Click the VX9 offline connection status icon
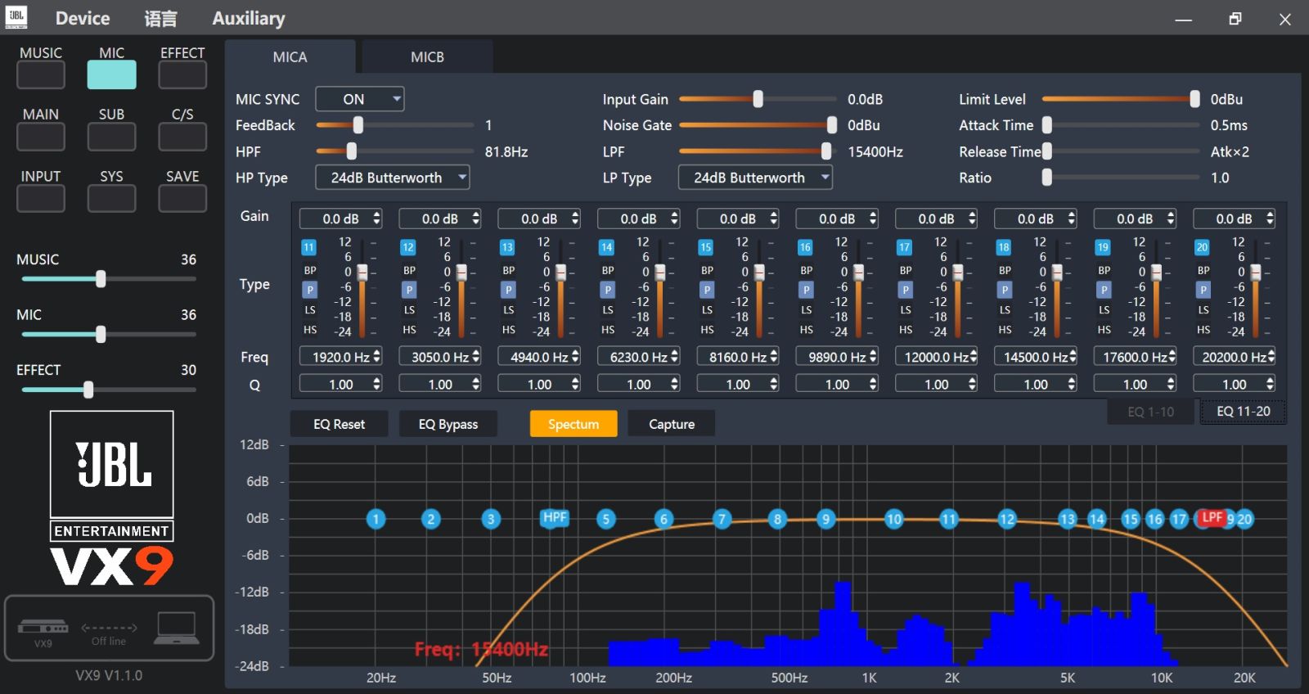 coord(109,629)
